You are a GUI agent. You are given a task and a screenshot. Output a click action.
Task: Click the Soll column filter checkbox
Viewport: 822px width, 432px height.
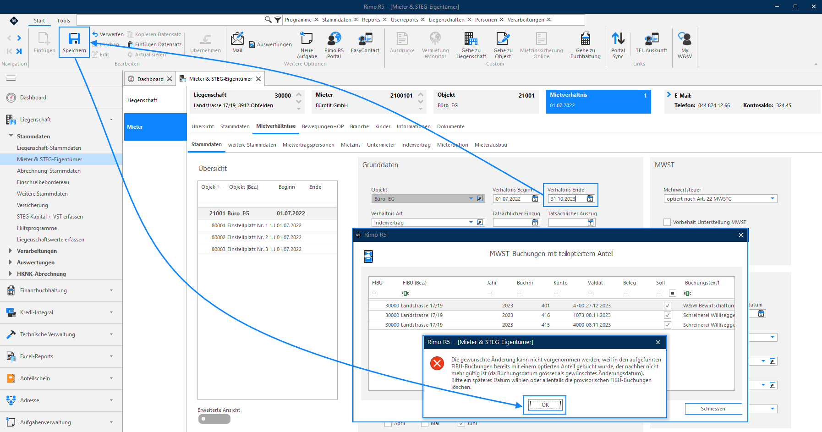pos(673,293)
